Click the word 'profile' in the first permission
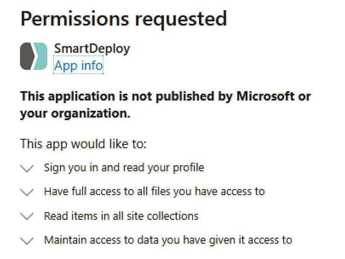This screenshot has height=259, width=345. 189,168
